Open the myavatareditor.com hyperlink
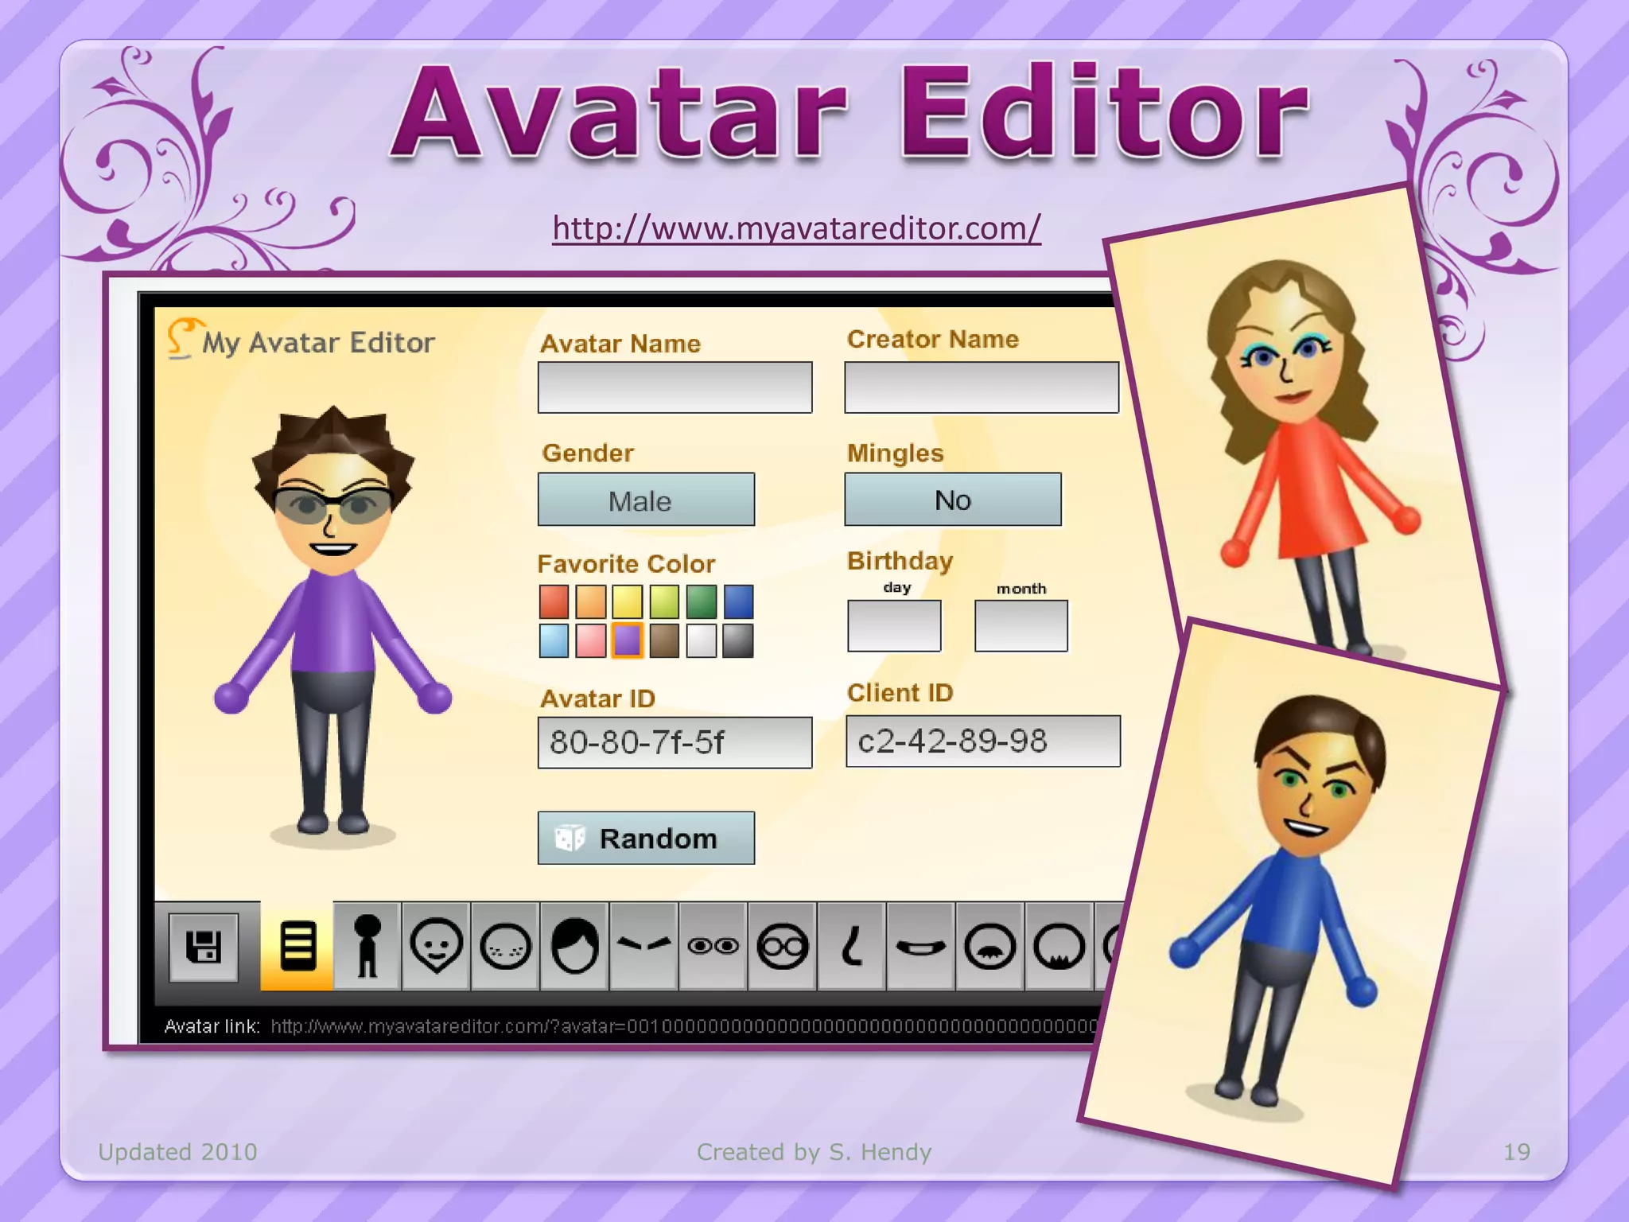Viewport: 1629px width, 1222px height. (796, 228)
